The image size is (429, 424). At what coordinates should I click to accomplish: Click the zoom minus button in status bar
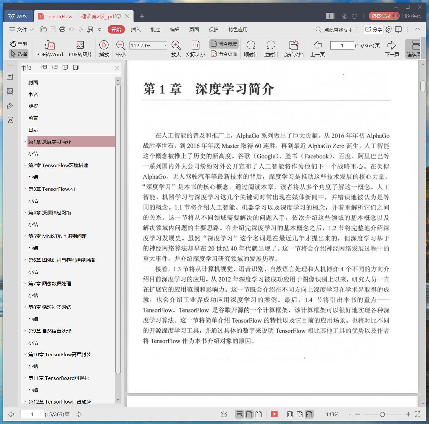tap(357, 414)
